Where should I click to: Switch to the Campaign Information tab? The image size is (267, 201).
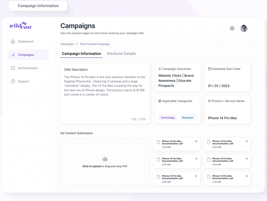click(81, 54)
